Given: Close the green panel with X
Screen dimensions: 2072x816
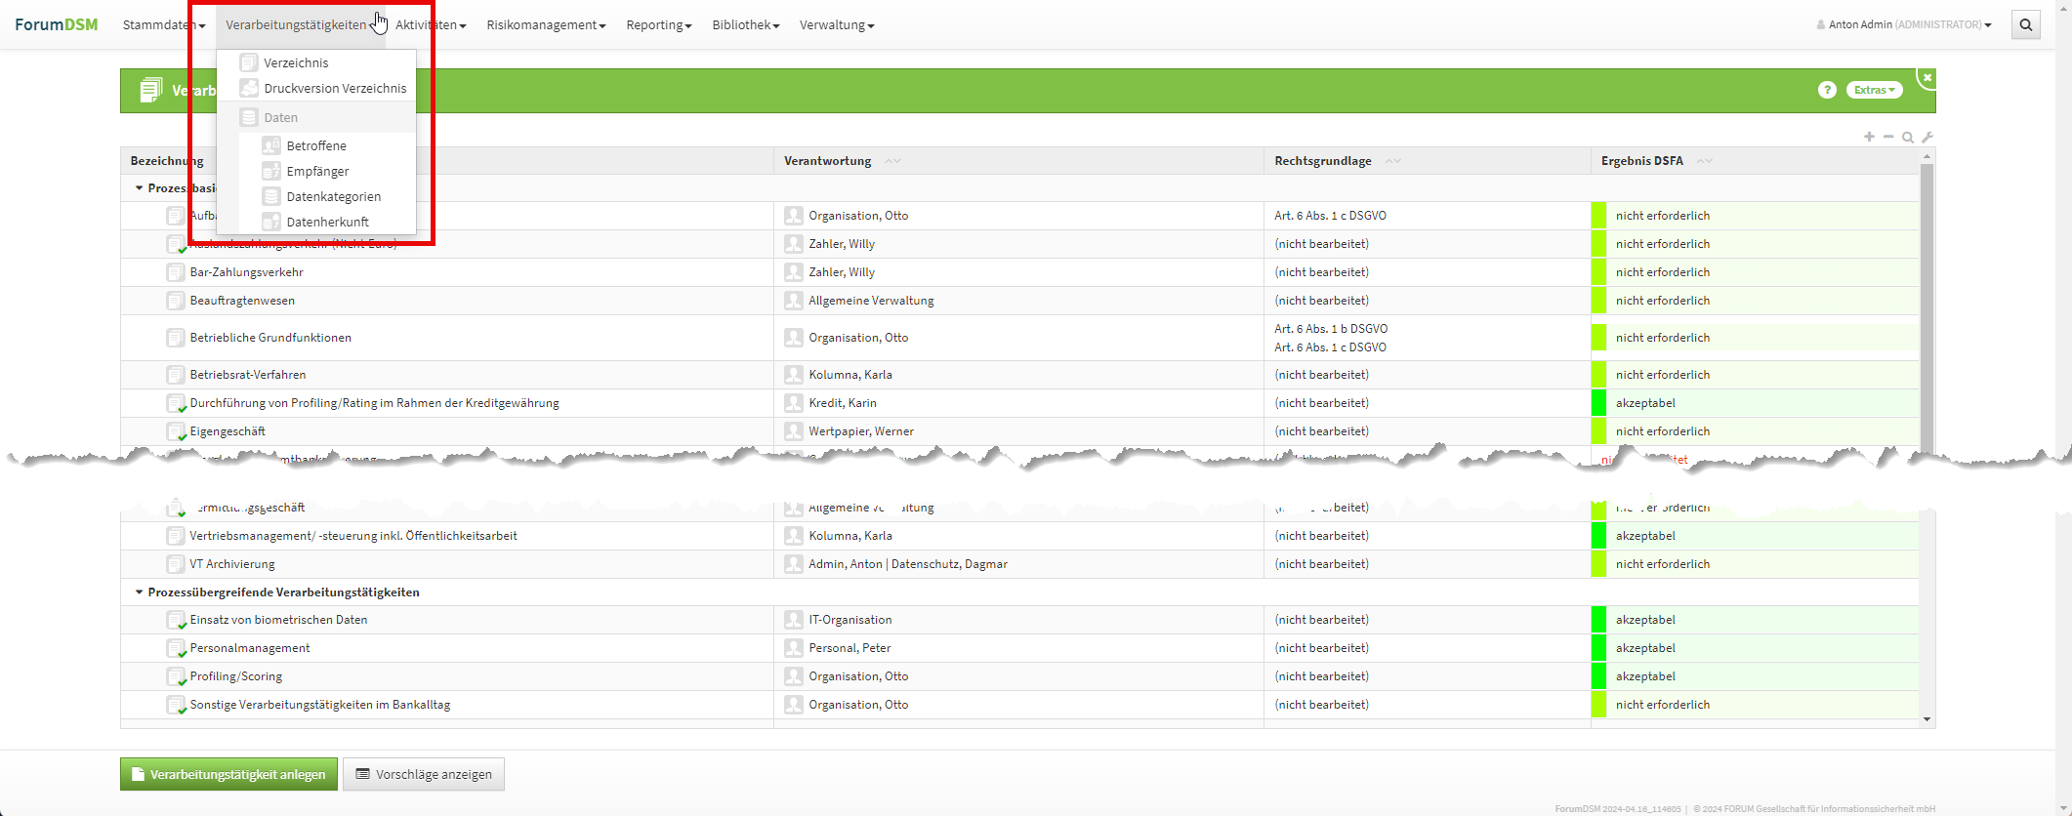Looking at the screenshot, I should click(x=1927, y=78).
